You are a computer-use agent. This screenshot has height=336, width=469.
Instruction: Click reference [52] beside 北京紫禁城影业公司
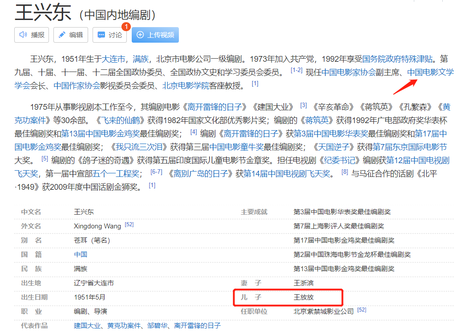tap(362, 310)
